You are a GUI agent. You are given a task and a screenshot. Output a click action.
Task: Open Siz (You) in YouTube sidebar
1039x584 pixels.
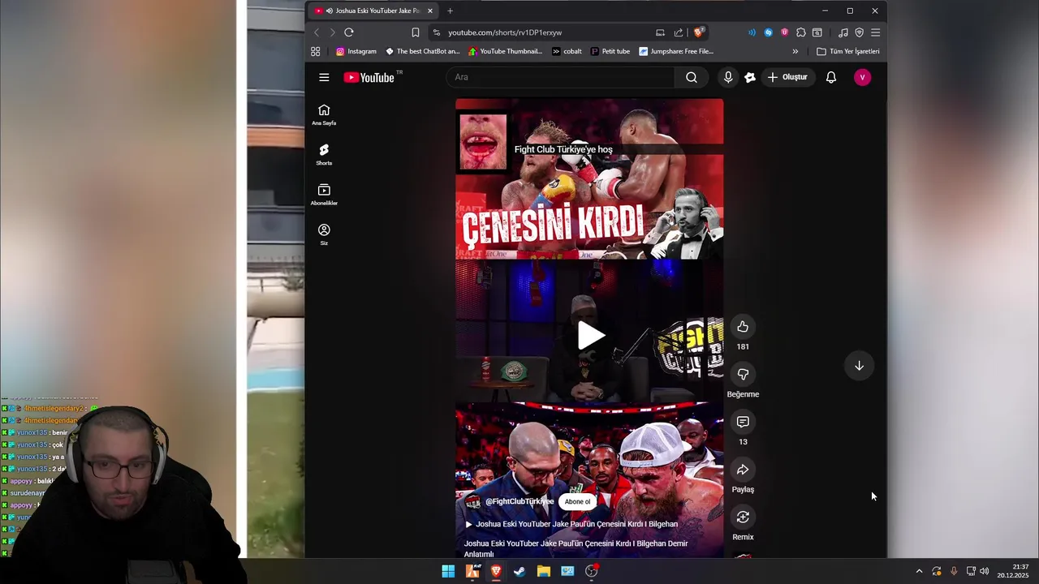click(x=324, y=234)
